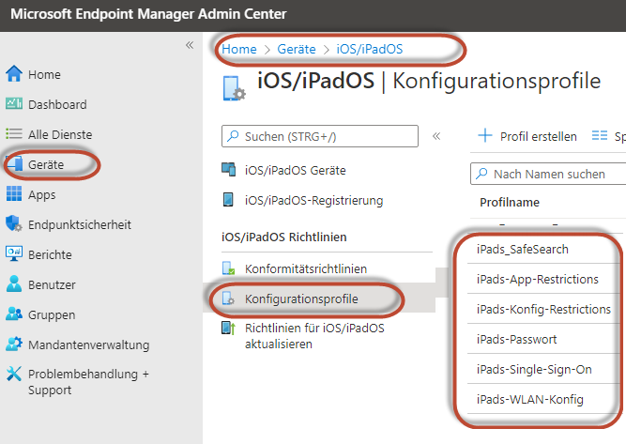
Task: Click the Gruppen people icon
Action: [14, 314]
